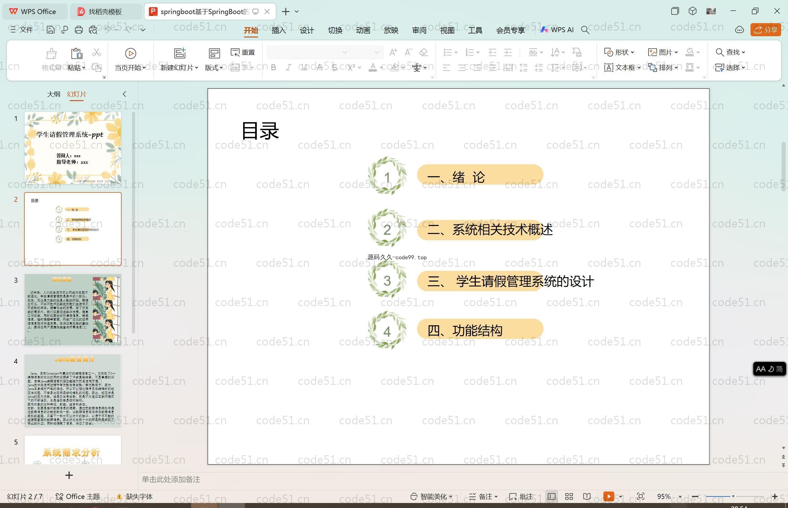Click the Print Preview icon

[93, 30]
